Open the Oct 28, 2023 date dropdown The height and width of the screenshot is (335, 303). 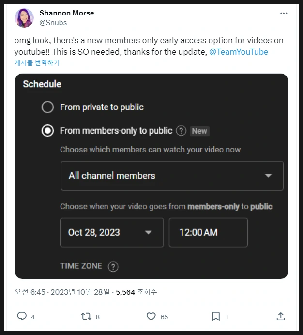pyautogui.click(x=111, y=232)
